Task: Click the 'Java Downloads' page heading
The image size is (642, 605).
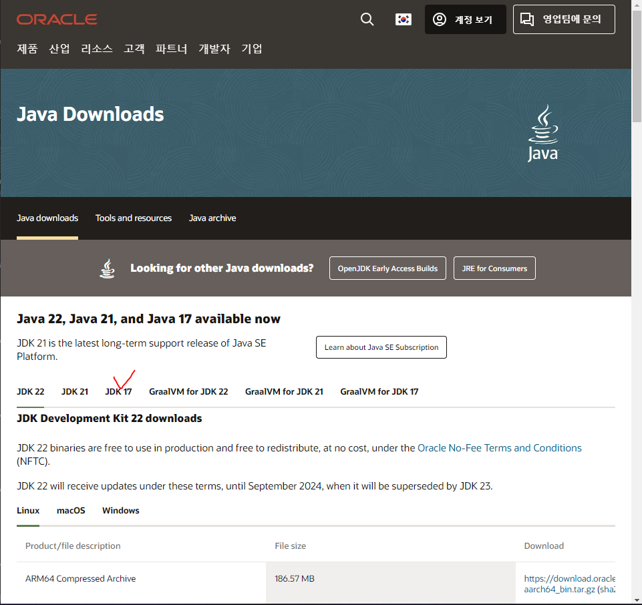Action: (90, 114)
